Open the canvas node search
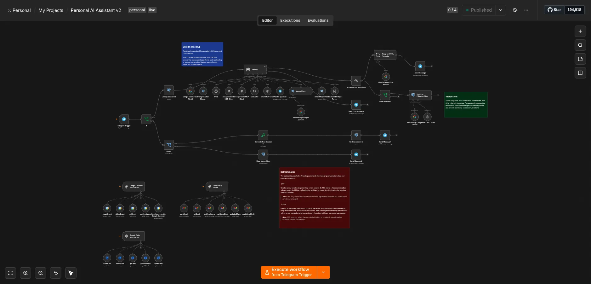This screenshot has width=591, height=284. point(580,45)
